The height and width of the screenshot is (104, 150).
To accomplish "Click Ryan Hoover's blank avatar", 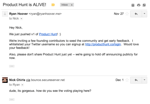I will tap(5, 14).
